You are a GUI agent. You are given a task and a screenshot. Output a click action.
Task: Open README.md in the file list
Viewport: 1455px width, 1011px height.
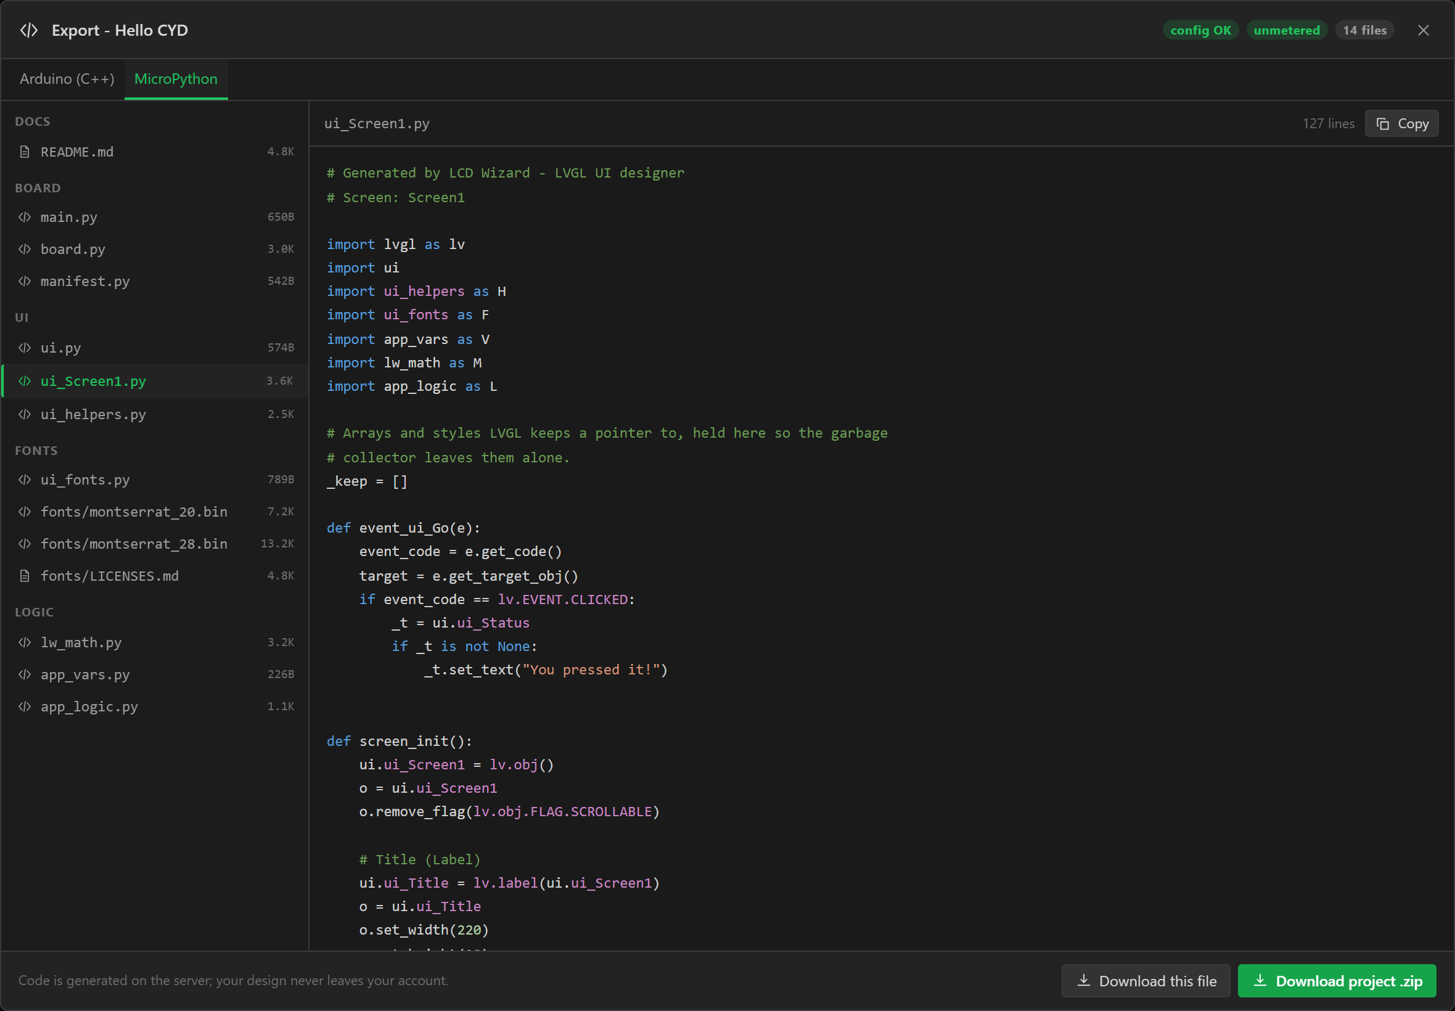click(x=155, y=152)
